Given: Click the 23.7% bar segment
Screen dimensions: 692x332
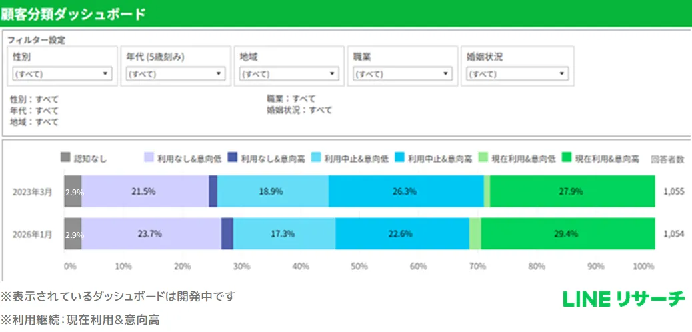Looking at the screenshot, I should pos(151,233).
